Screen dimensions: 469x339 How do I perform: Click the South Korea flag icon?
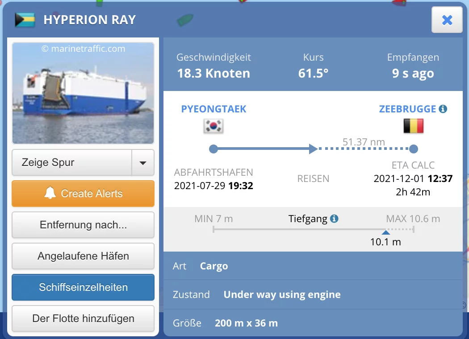[x=214, y=126]
